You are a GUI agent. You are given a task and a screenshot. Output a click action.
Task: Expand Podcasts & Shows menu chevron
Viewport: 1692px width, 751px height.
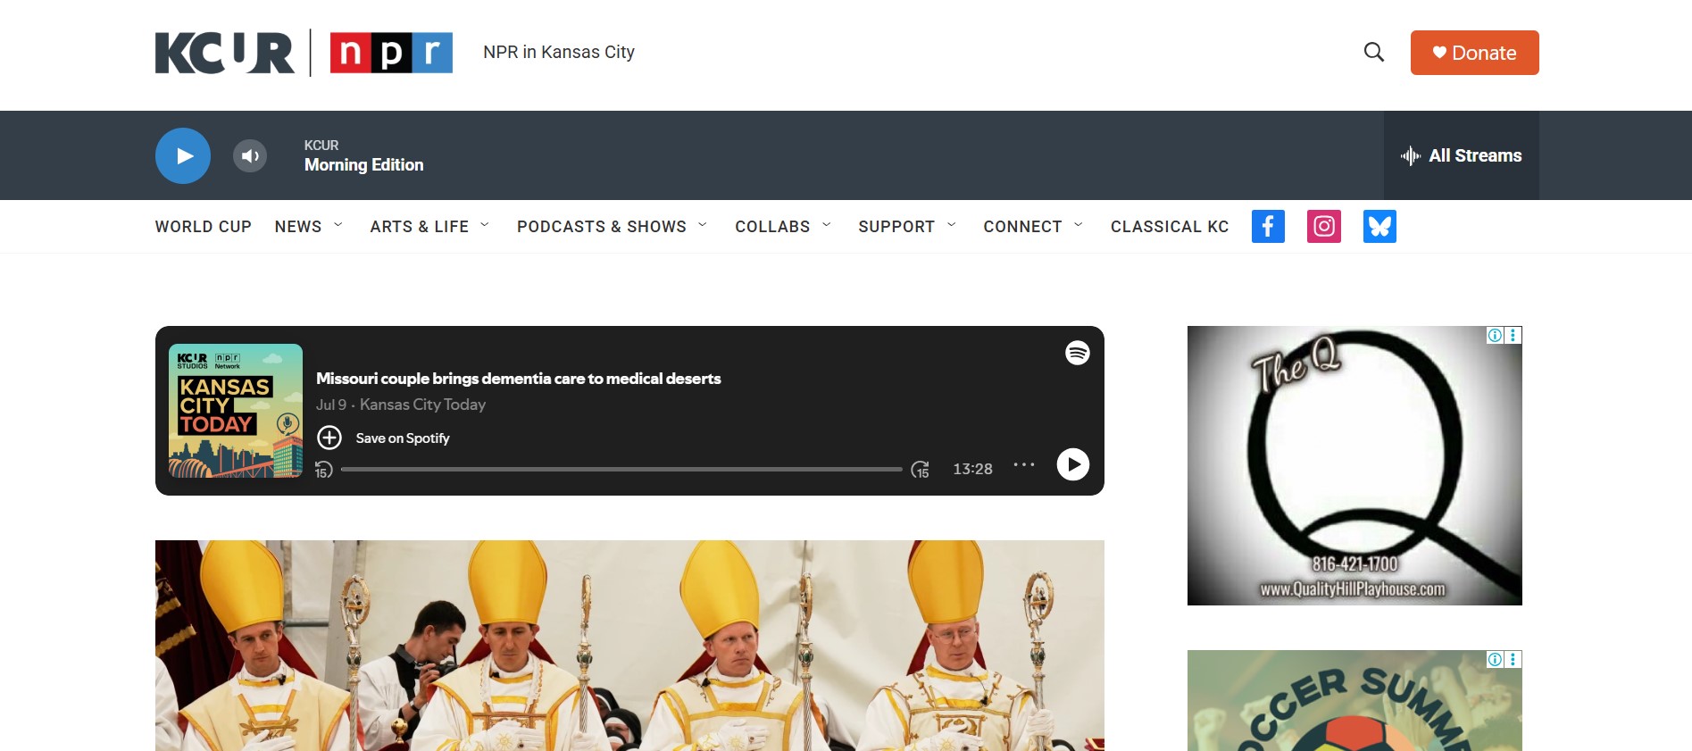pyautogui.click(x=703, y=226)
